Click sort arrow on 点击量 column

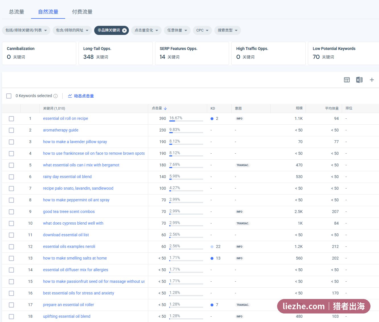(165, 108)
